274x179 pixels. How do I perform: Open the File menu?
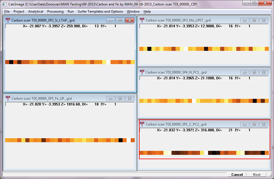[x=7, y=11]
